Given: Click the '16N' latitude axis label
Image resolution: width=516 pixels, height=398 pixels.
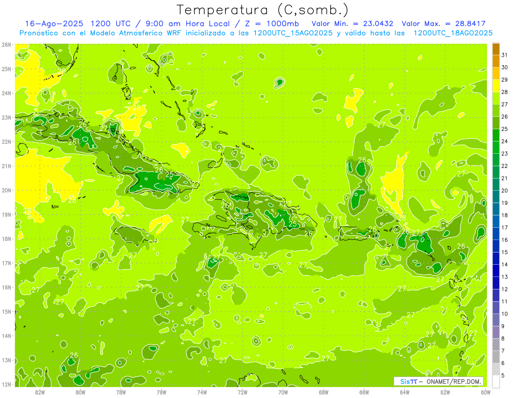Looking at the screenshot, I should [x=6, y=287].
